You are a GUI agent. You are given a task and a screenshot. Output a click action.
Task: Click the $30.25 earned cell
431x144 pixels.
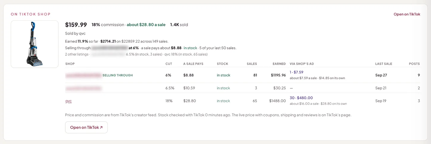pos(280,88)
